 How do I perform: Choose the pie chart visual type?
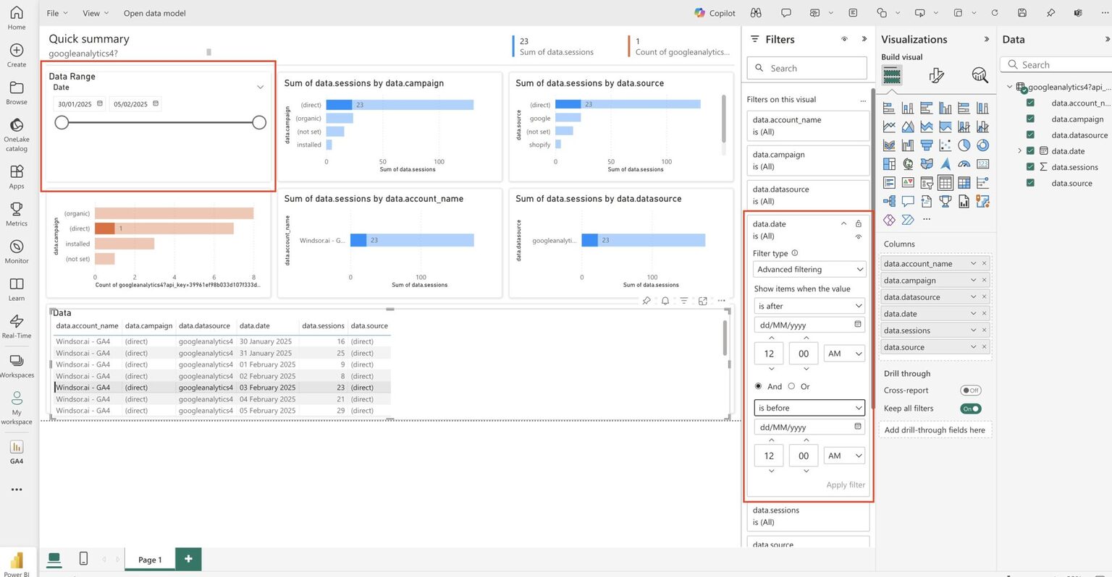click(964, 145)
